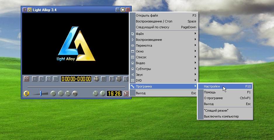Click the Light Alloy logo in video area
274x140 pixels.
(76, 44)
